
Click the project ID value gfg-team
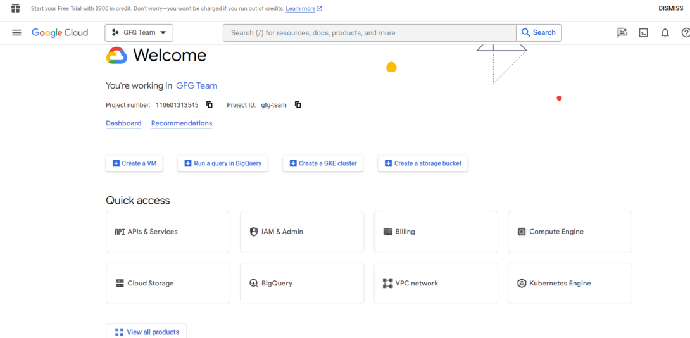[273, 105]
